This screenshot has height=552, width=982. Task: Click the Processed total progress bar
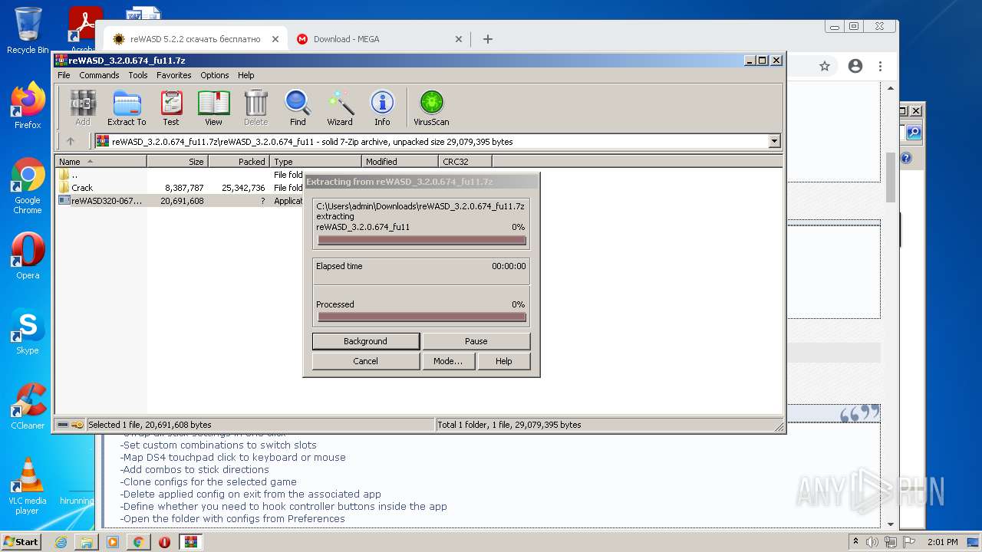click(422, 317)
